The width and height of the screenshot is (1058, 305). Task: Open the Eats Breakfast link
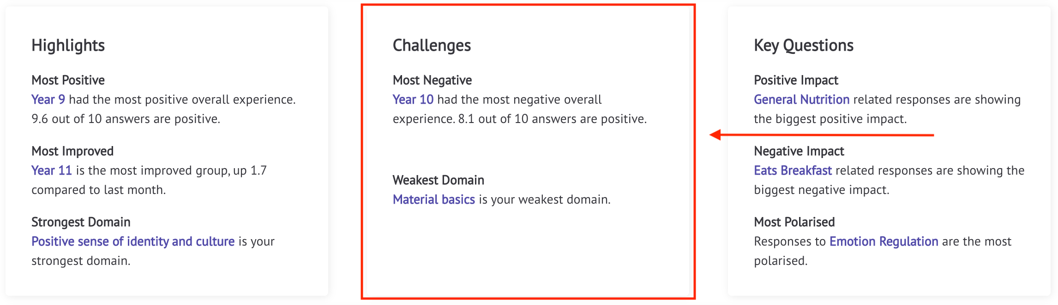793,170
